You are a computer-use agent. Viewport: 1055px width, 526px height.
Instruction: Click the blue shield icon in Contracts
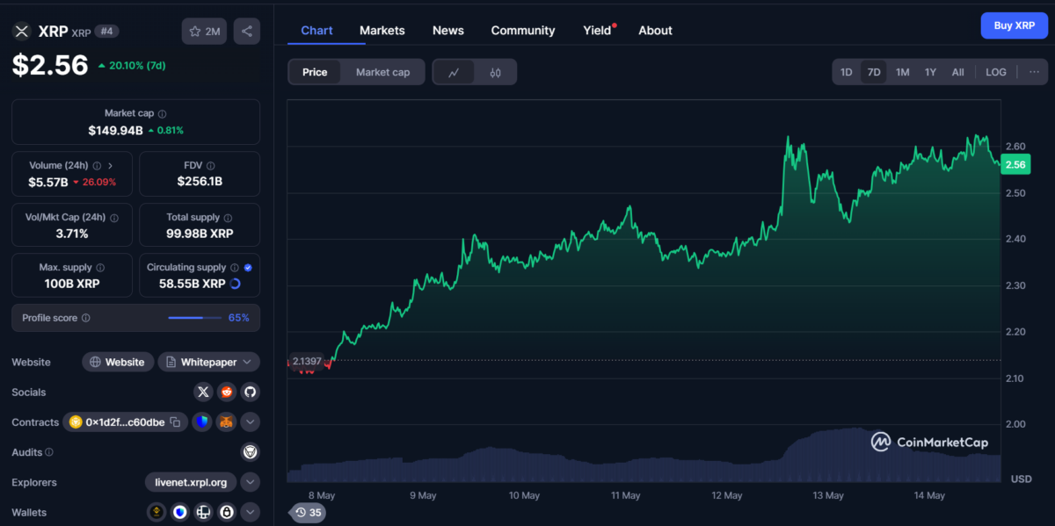[202, 422]
